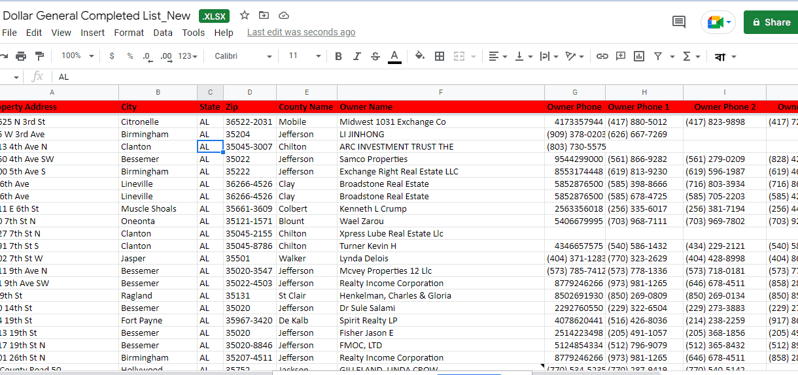Select column B header
798x375 pixels.
coord(158,92)
